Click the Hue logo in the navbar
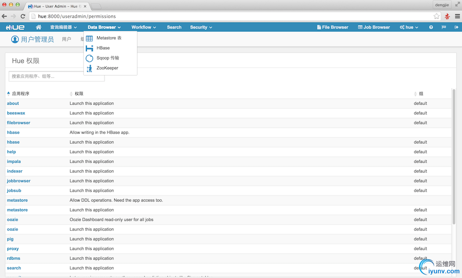Image resolution: width=462 pixels, height=278 pixels. [x=15, y=27]
